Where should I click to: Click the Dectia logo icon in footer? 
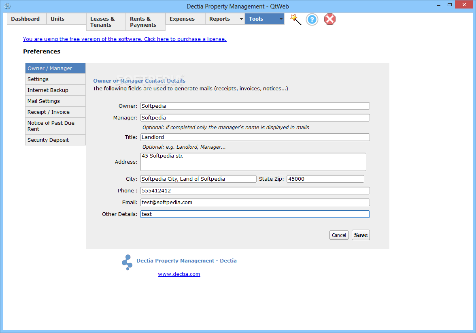coord(127,262)
